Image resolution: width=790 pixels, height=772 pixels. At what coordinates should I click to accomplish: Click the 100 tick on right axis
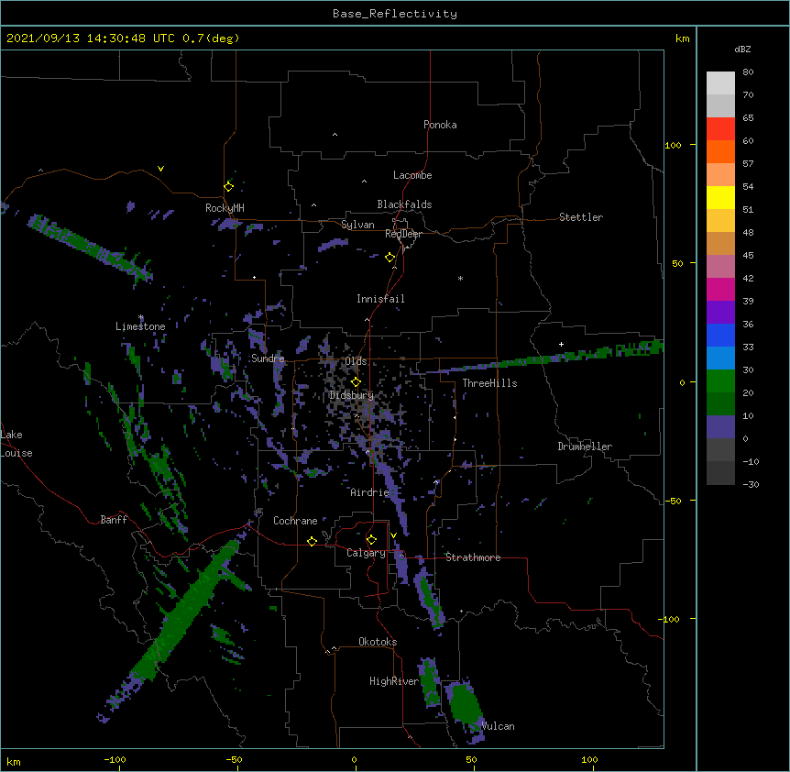pos(673,145)
